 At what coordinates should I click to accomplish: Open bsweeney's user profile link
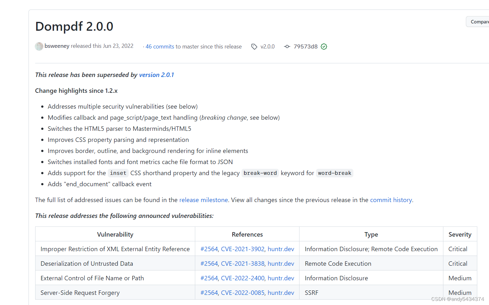tap(57, 46)
